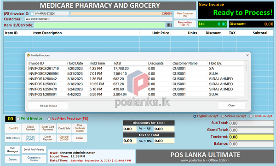Screen dimensions: 276x166
Task: Click the discount percentage field
Action: [x=130, y=129]
